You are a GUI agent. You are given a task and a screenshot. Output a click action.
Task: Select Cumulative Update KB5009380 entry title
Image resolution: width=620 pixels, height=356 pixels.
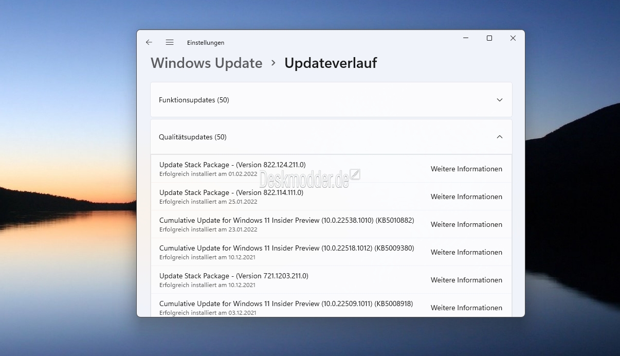pyautogui.click(x=287, y=248)
